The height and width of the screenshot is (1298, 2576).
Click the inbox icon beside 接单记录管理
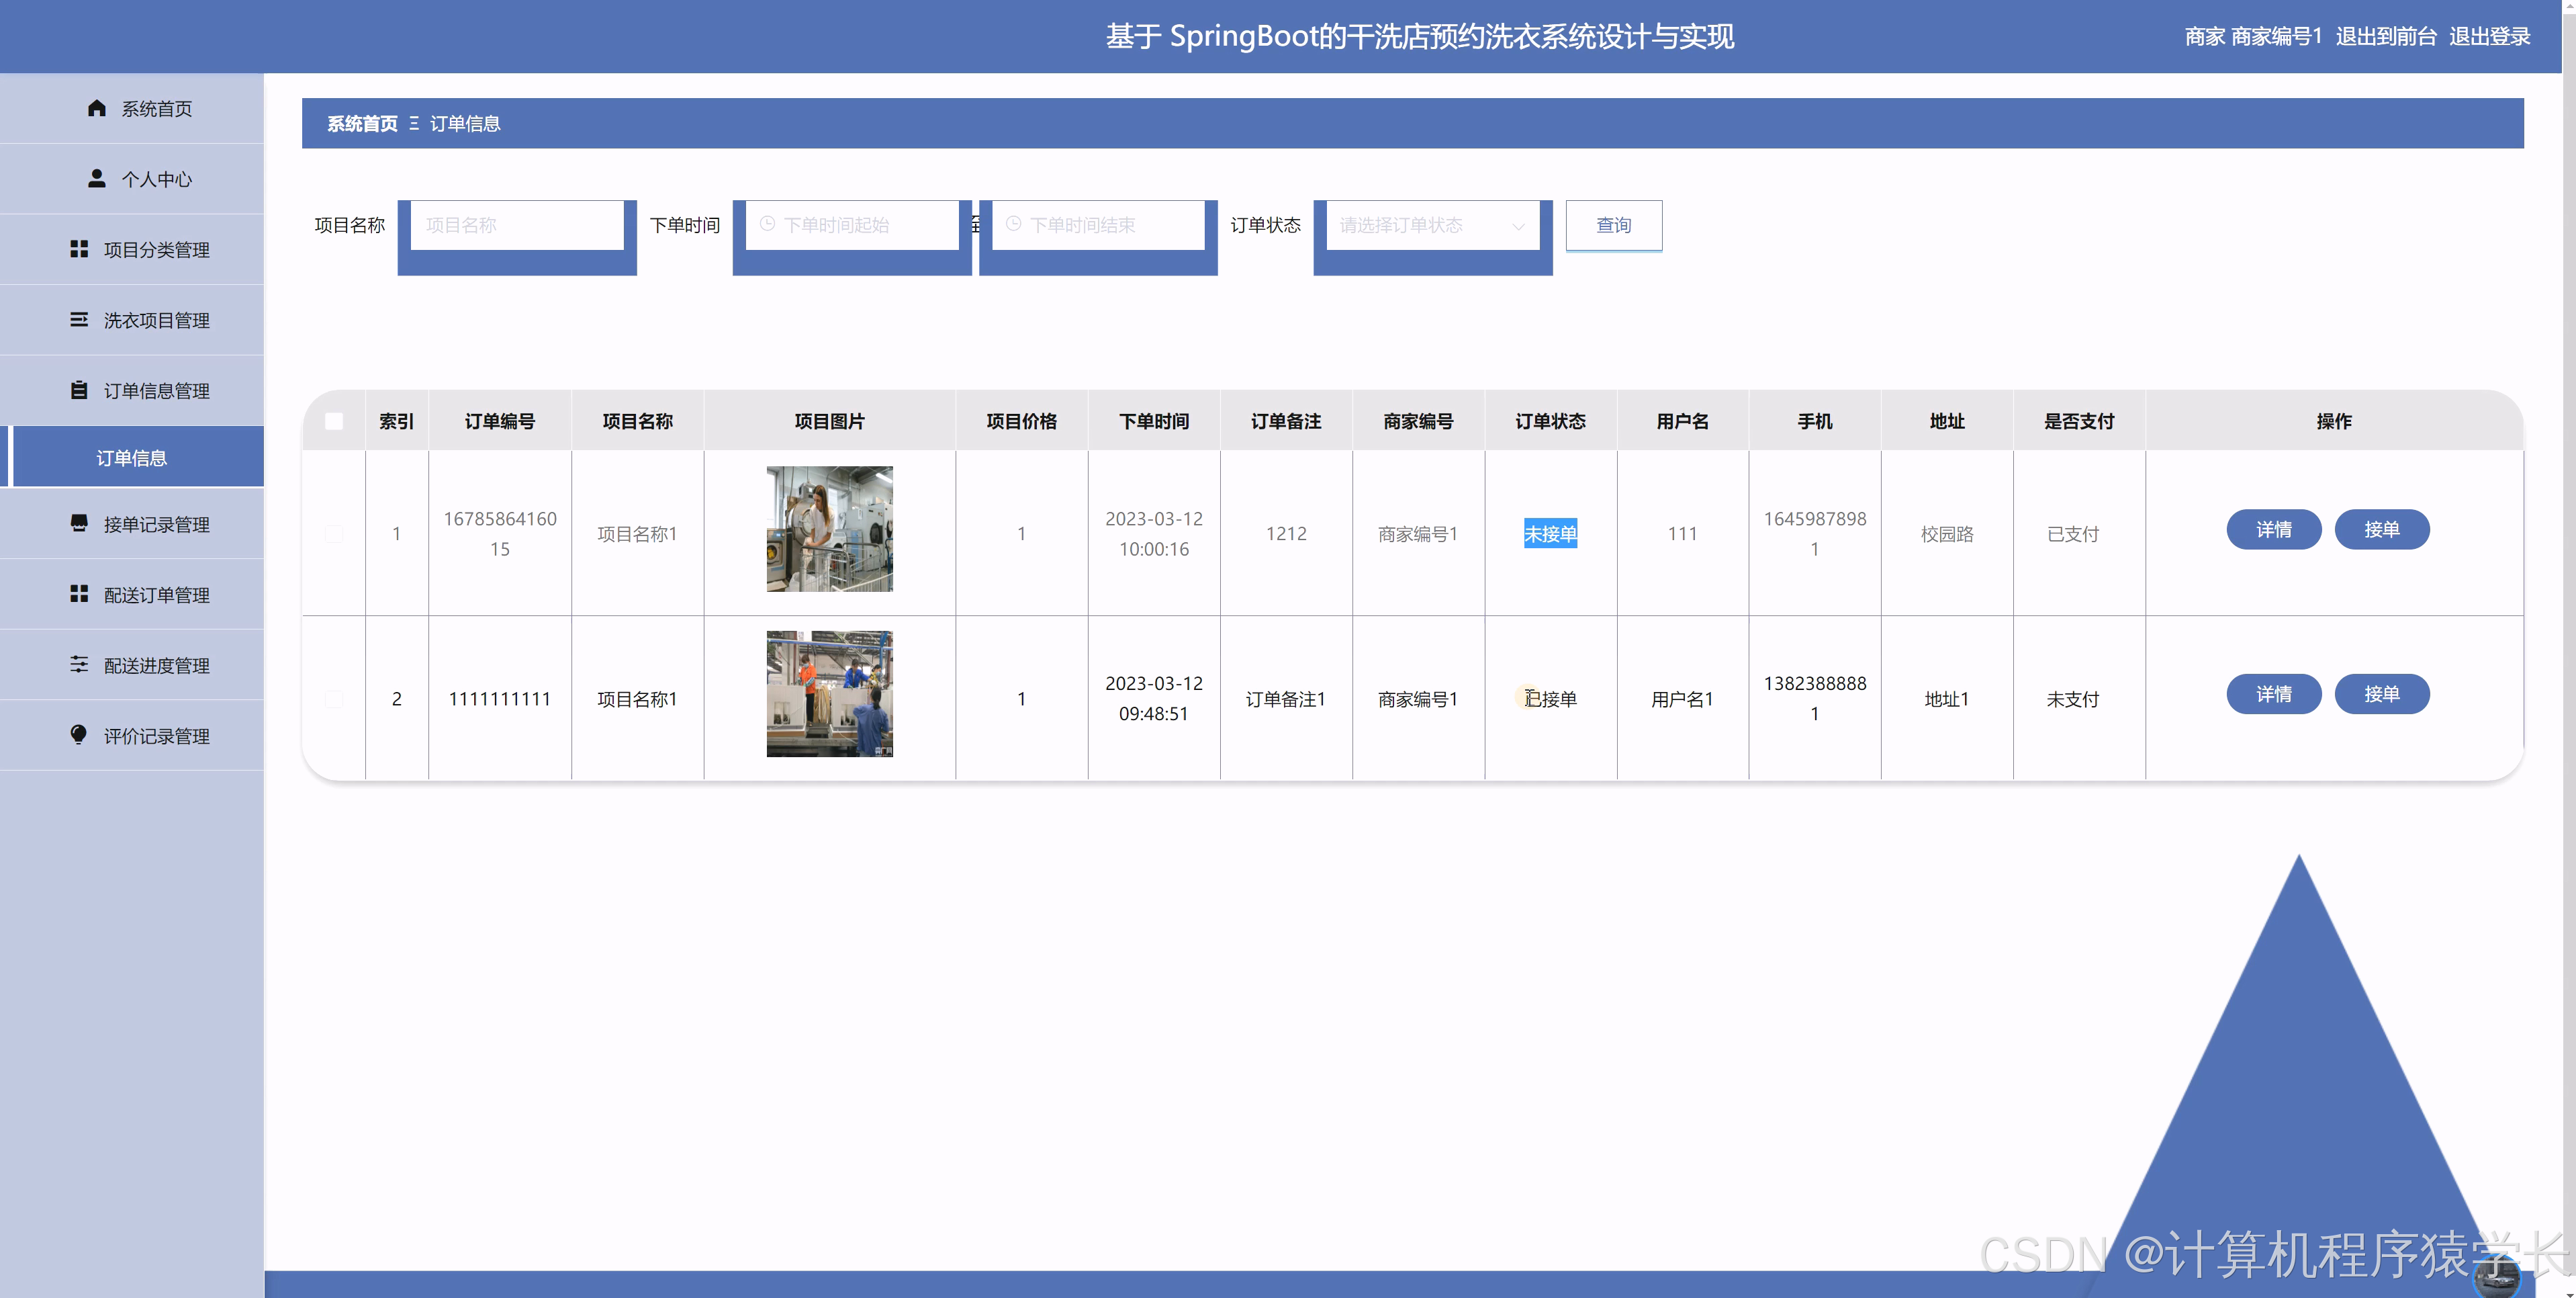[79, 523]
